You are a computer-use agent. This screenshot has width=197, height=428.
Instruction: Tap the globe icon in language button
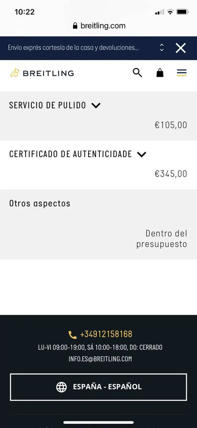click(62, 387)
